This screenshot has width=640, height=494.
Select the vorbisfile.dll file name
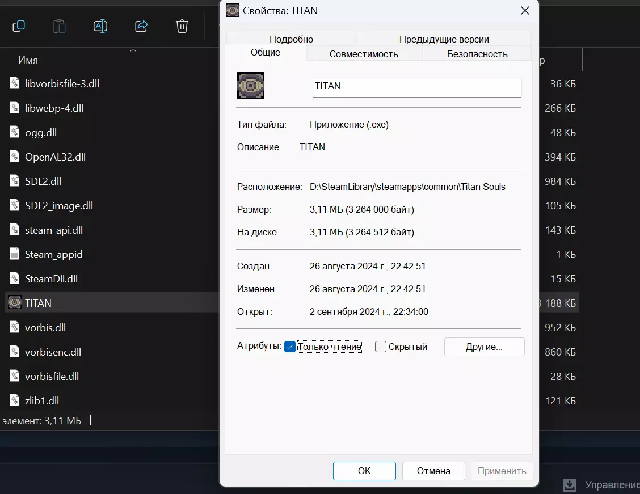click(52, 377)
